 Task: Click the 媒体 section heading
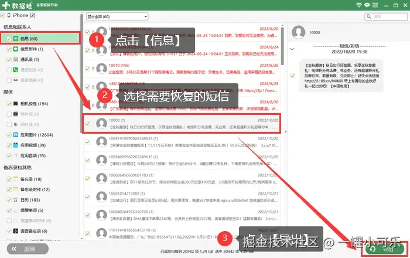click(8, 92)
